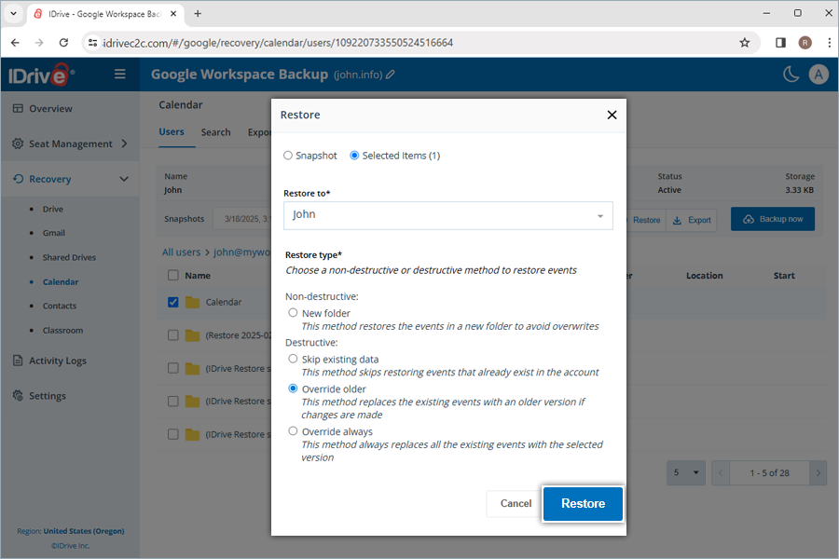Switch to the Search tab

pyautogui.click(x=215, y=131)
